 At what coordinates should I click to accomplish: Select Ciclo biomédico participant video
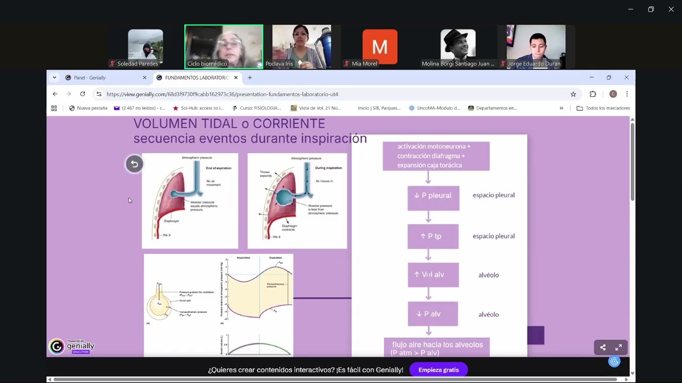pyautogui.click(x=224, y=47)
